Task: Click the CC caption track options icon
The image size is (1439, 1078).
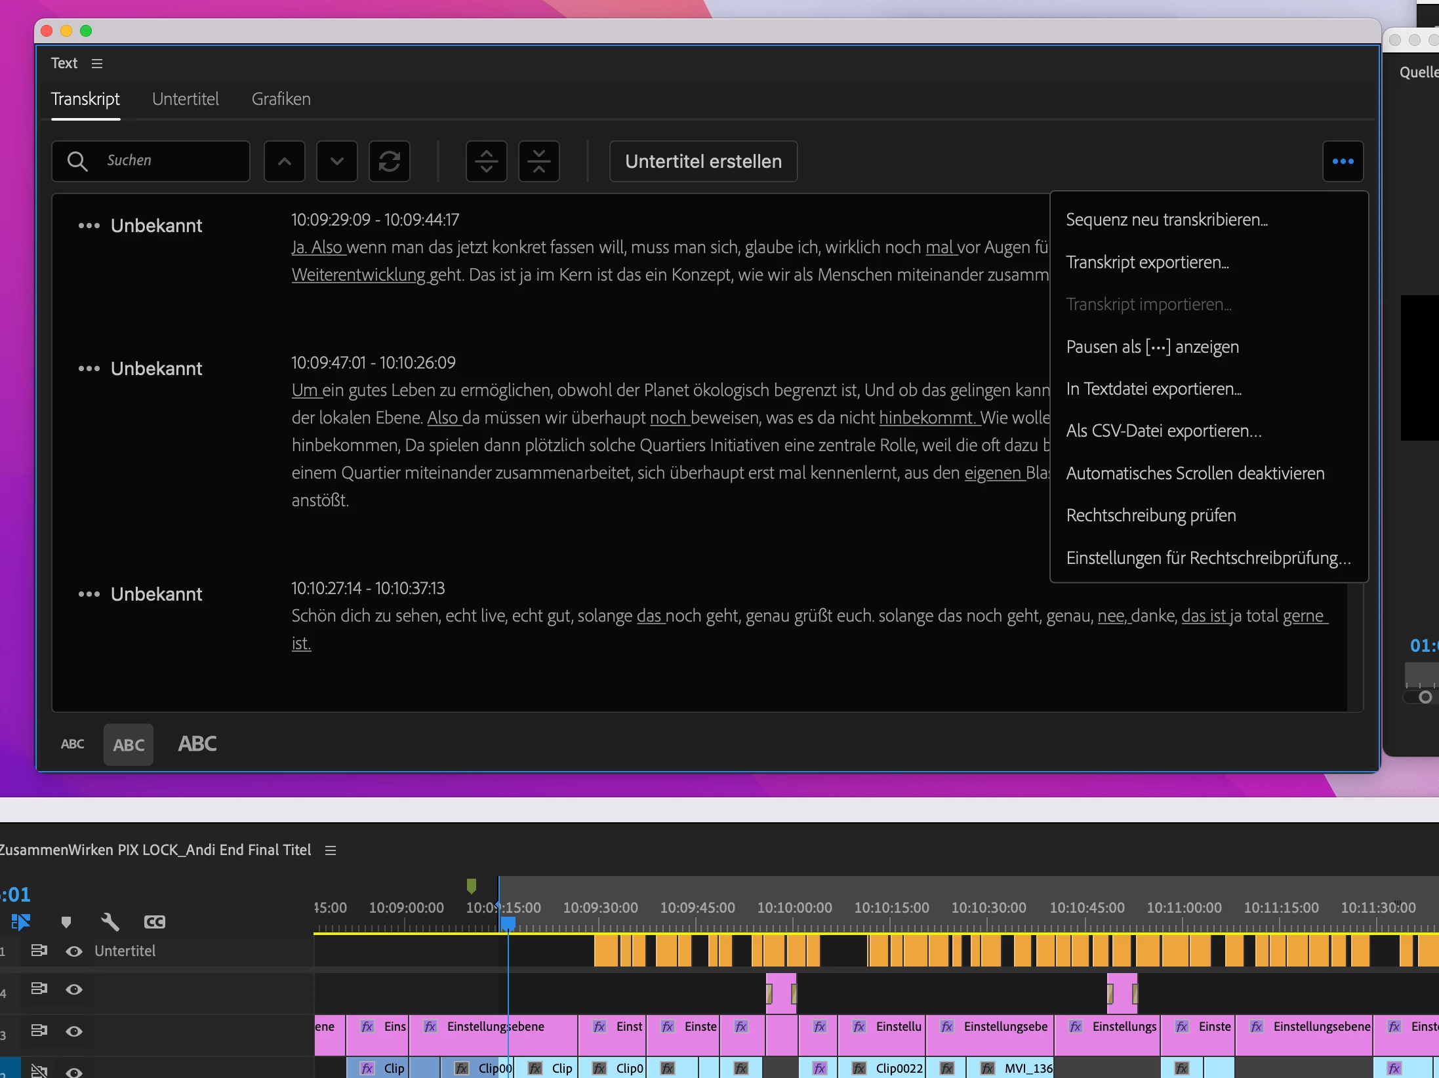Action: tap(155, 922)
